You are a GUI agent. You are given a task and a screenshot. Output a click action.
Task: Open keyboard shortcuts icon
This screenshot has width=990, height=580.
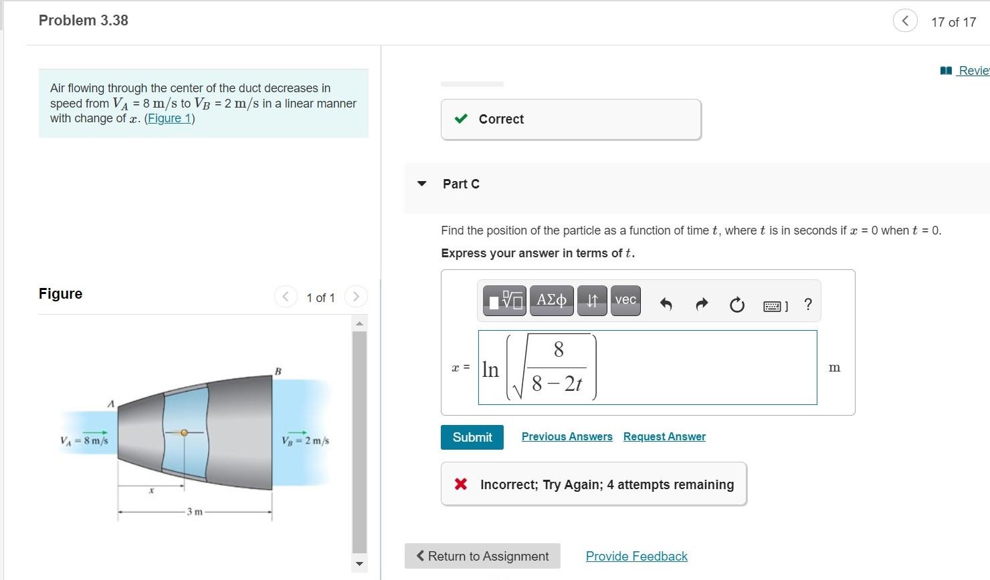tap(775, 306)
